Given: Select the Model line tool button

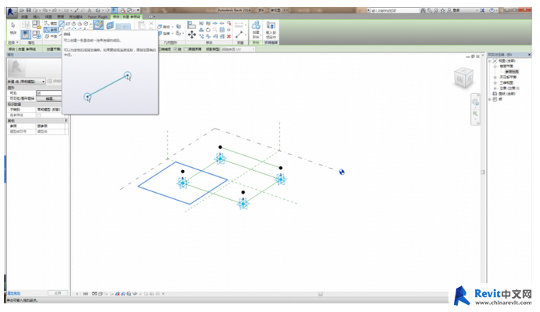Looking at the screenshot, I should 51,24.
